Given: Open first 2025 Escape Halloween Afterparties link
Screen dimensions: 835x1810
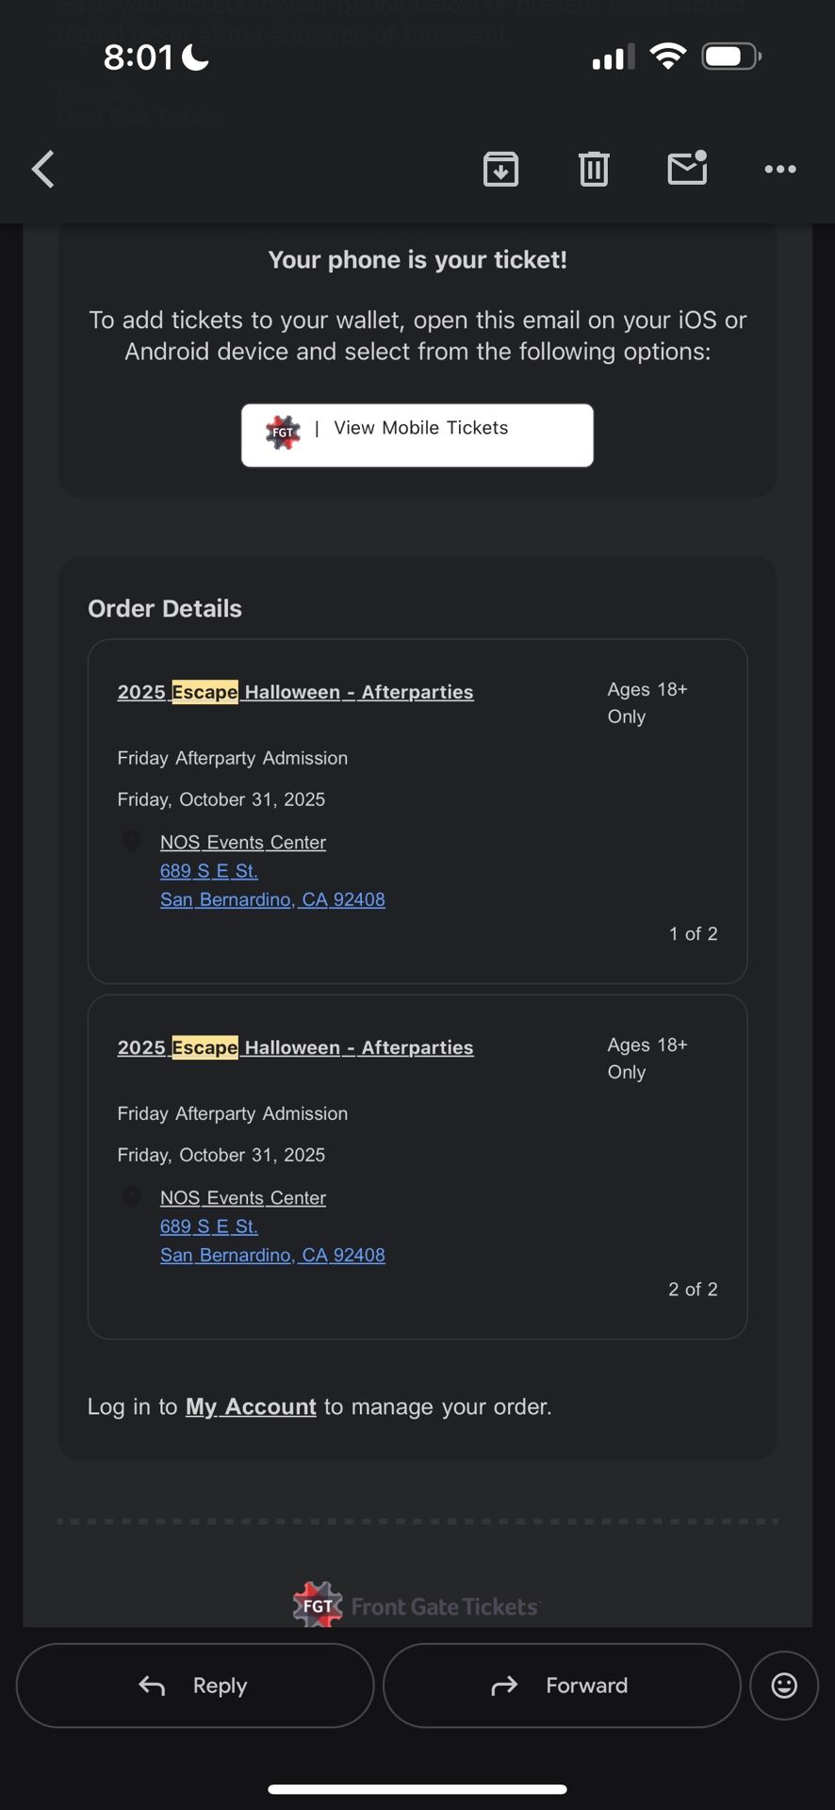Looking at the screenshot, I should click(295, 692).
